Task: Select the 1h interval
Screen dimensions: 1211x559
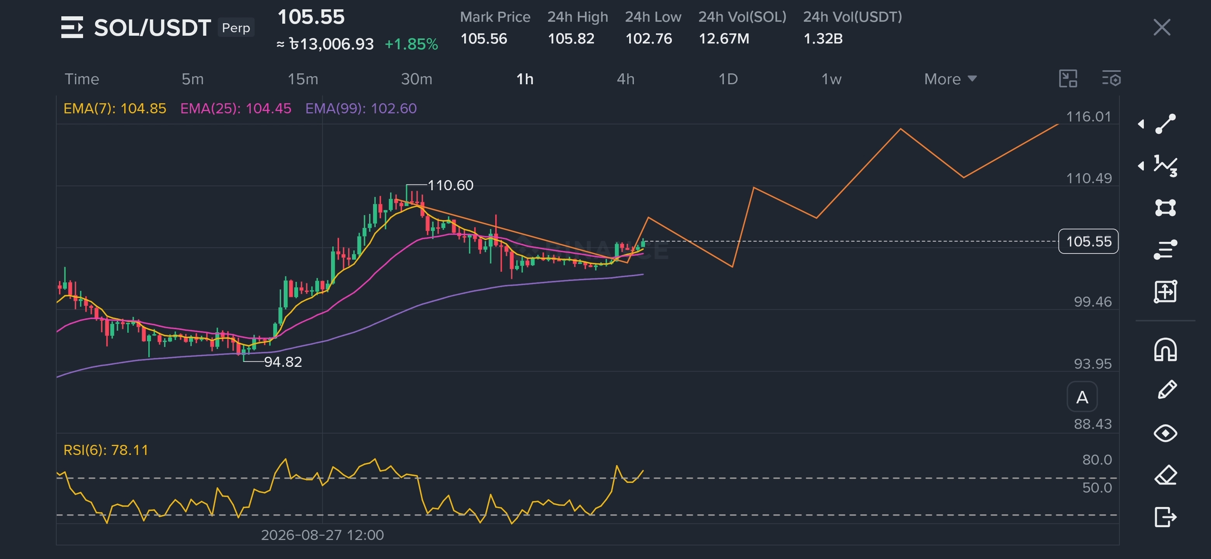Action: point(525,79)
